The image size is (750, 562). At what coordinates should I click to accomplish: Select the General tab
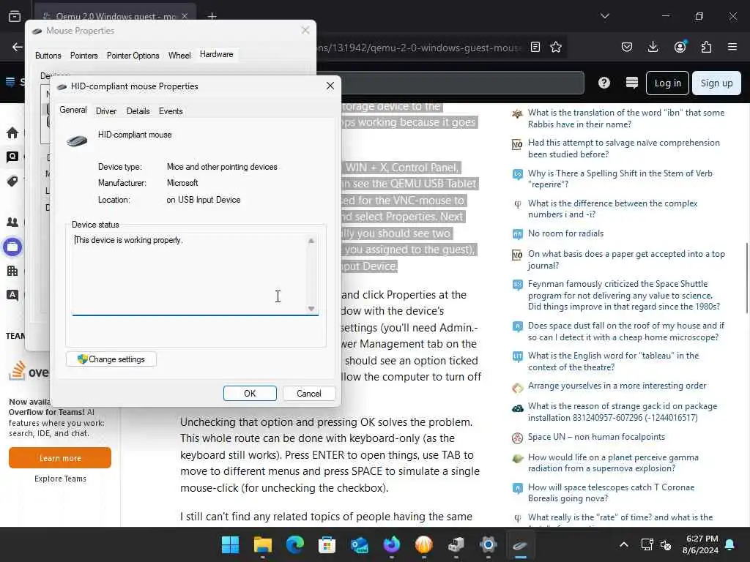click(x=73, y=110)
